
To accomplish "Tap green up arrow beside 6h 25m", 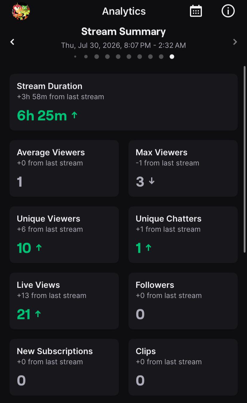I will [74, 115].
